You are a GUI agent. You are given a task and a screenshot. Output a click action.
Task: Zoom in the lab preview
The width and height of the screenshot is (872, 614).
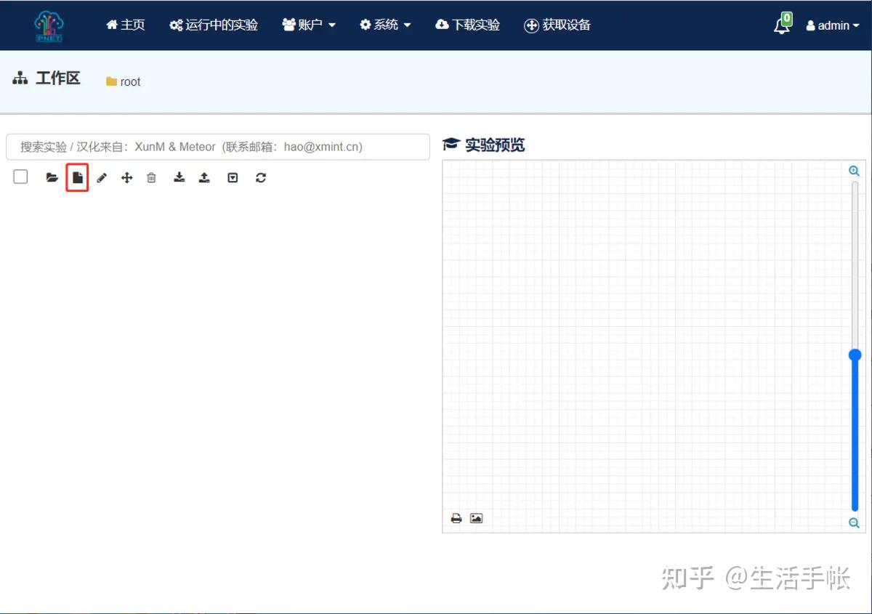pos(855,171)
